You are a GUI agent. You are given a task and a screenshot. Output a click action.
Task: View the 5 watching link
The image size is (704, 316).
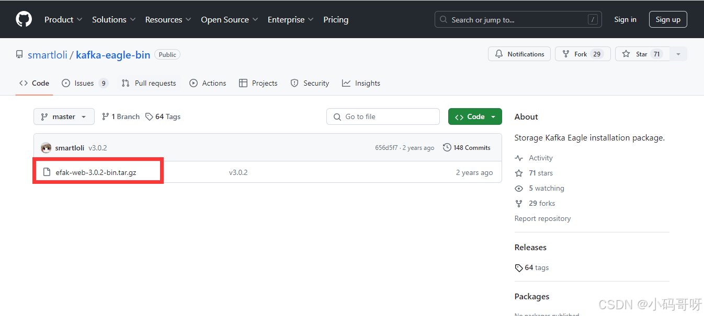point(547,188)
